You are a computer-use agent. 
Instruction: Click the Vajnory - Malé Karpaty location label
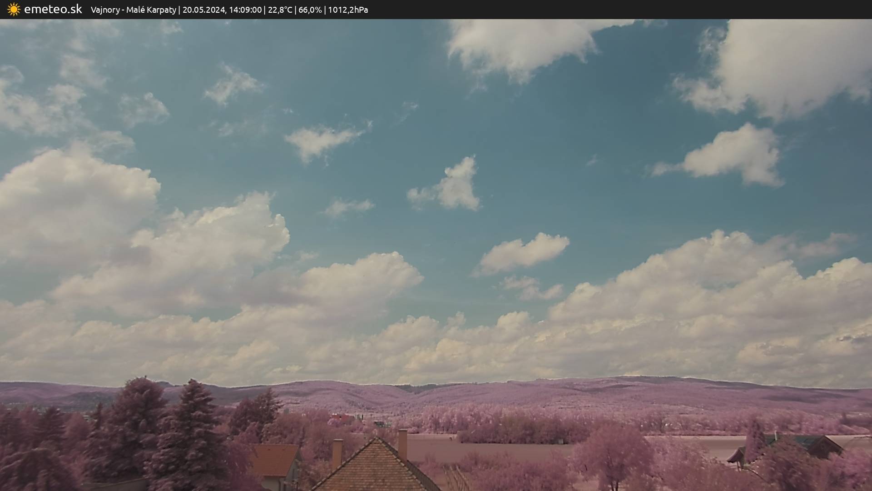(133, 10)
